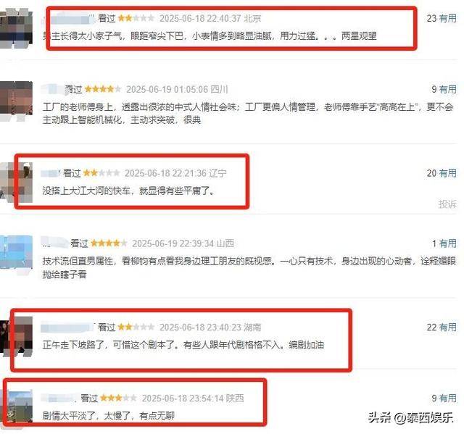Vote 22 有用 on the Hunan review
This screenshot has height=434, width=464.
442,327
